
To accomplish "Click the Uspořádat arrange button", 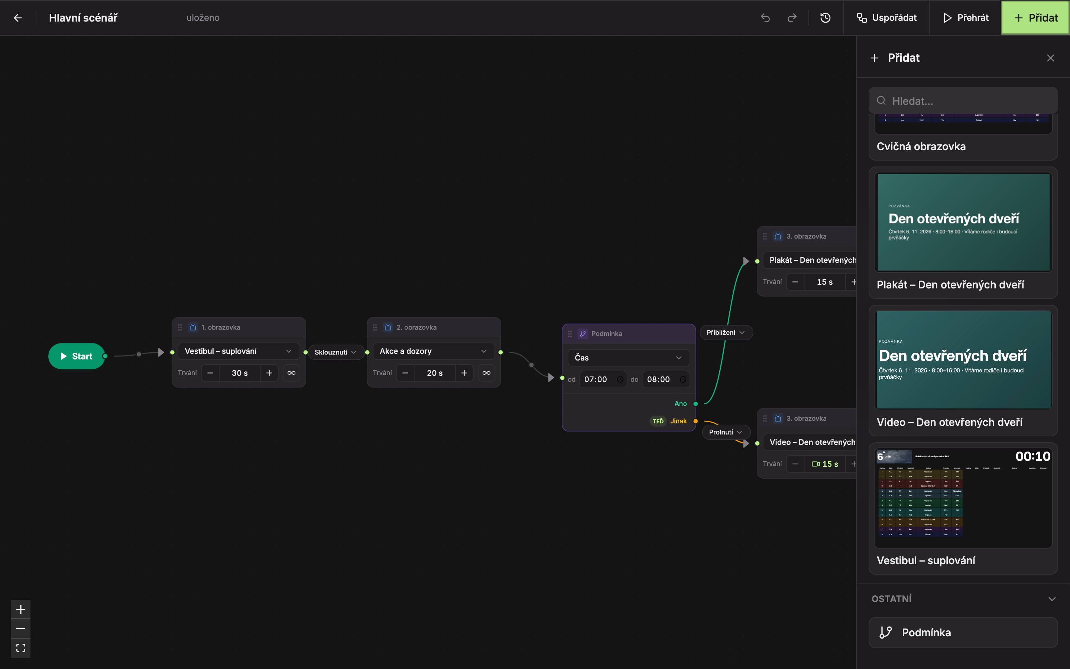I will [x=886, y=18].
